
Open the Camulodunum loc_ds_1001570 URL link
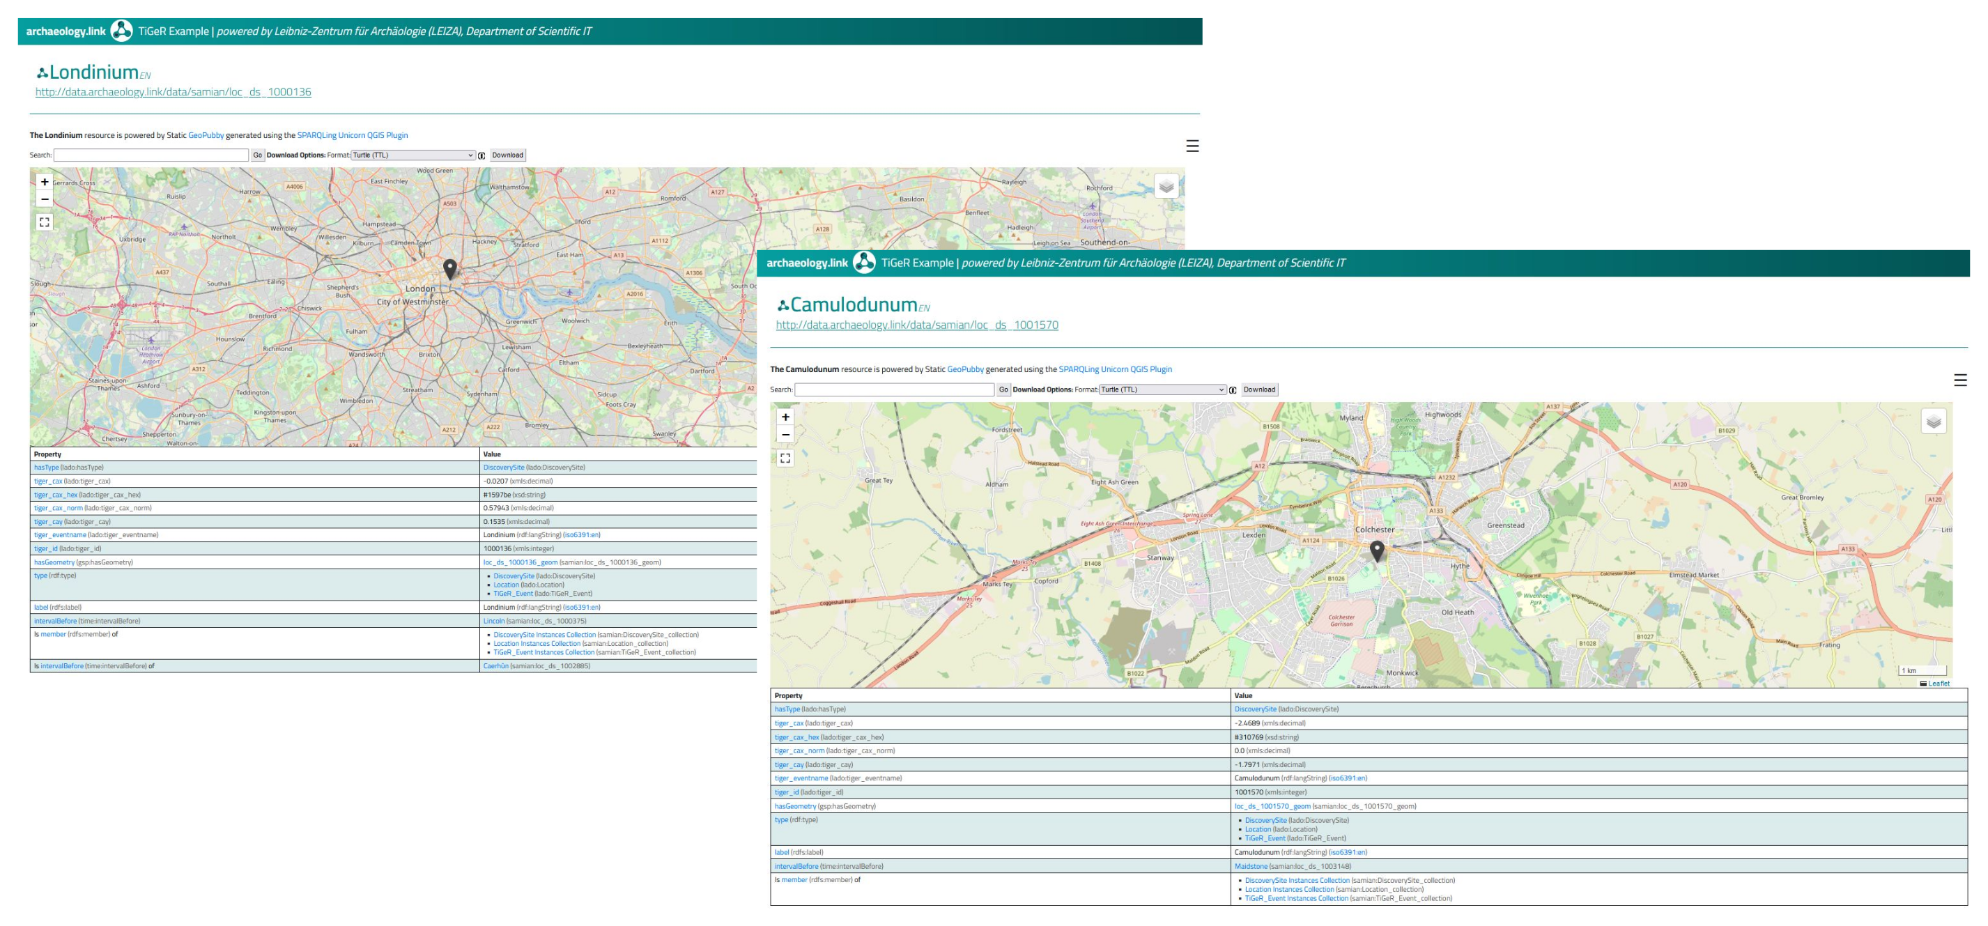[917, 325]
